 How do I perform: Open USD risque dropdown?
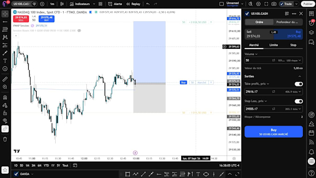pyautogui.click(x=294, y=60)
